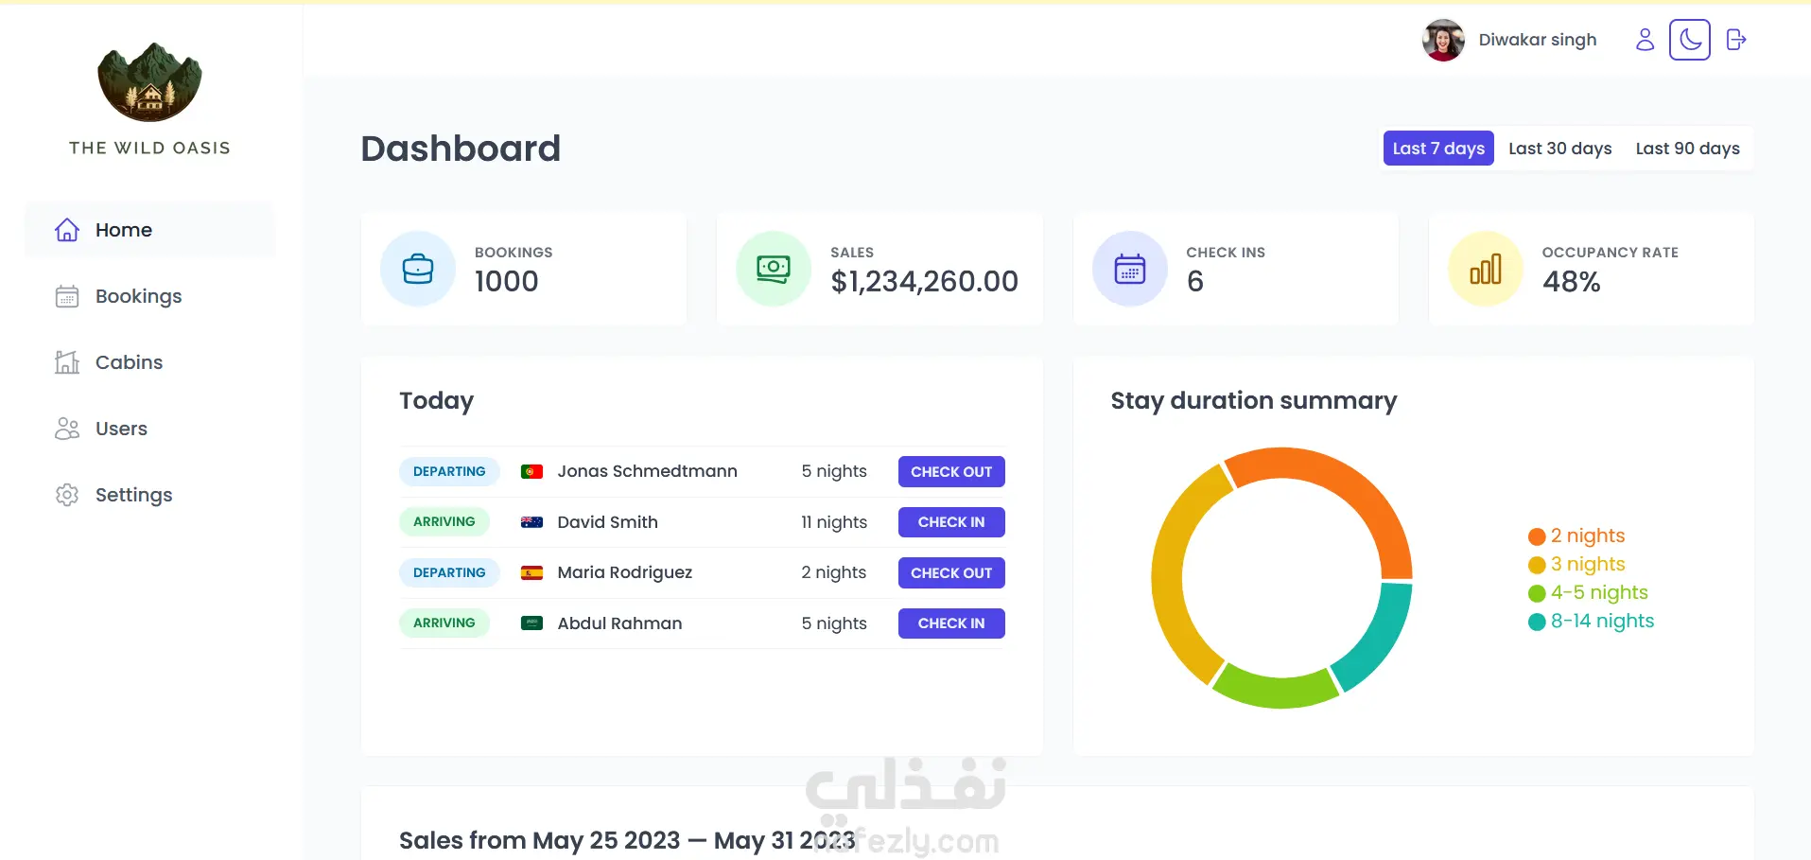Click the Bookings briefcase stat icon
This screenshot has width=1811, height=860.
click(418, 269)
